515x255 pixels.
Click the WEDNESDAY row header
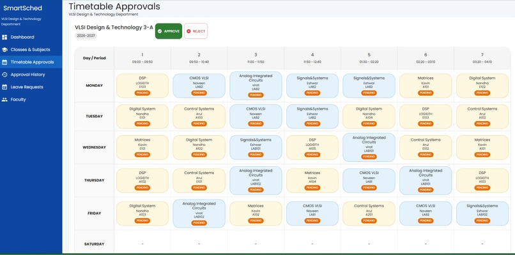pyautogui.click(x=95, y=147)
